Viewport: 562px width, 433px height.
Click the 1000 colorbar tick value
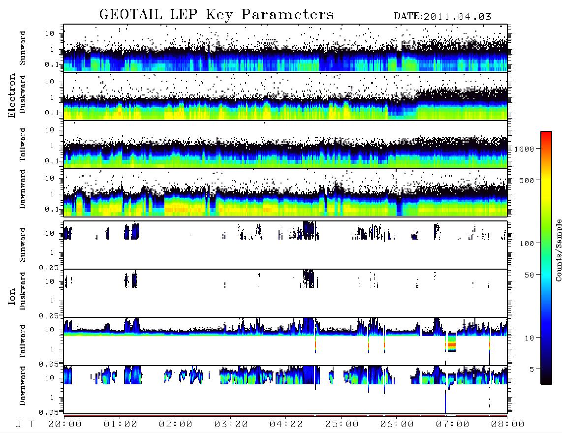tap(525, 149)
